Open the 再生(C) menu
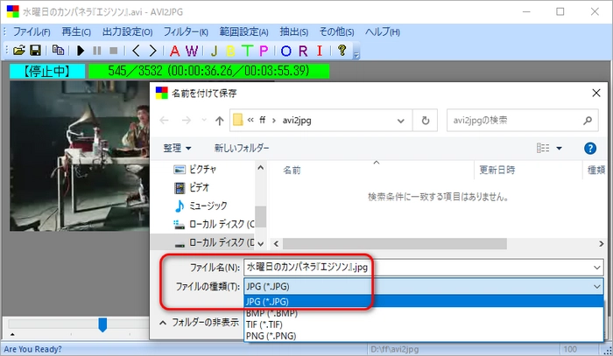This screenshot has width=613, height=356. click(x=76, y=32)
